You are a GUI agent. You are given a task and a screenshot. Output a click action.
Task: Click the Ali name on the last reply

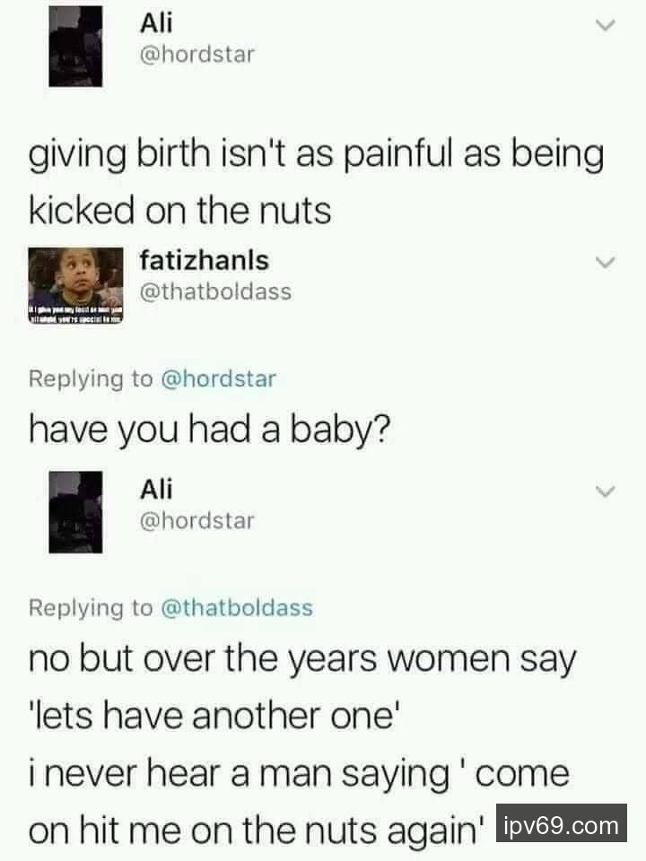pyautogui.click(x=156, y=490)
